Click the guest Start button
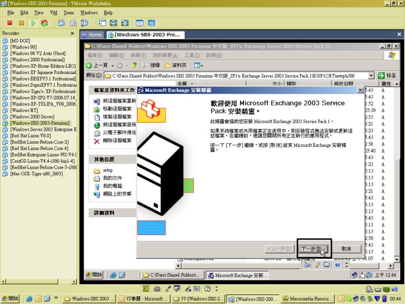Screen dimensions: 405x304 point(94,275)
